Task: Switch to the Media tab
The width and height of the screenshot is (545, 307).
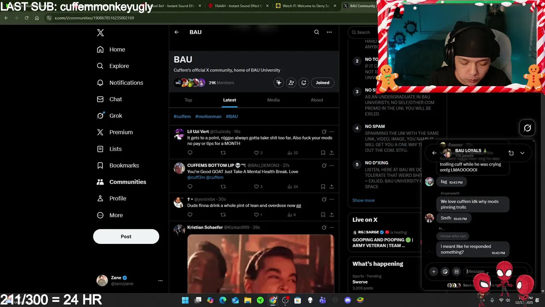Action: coord(273,100)
